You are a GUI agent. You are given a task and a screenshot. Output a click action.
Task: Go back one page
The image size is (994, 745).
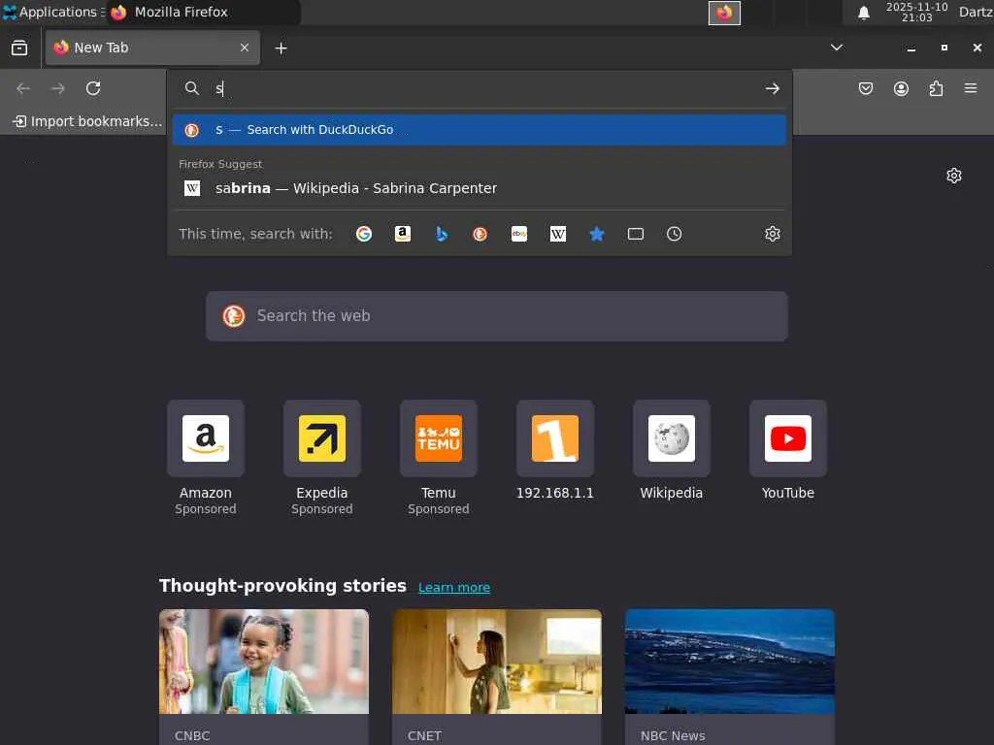pyautogui.click(x=23, y=88)
